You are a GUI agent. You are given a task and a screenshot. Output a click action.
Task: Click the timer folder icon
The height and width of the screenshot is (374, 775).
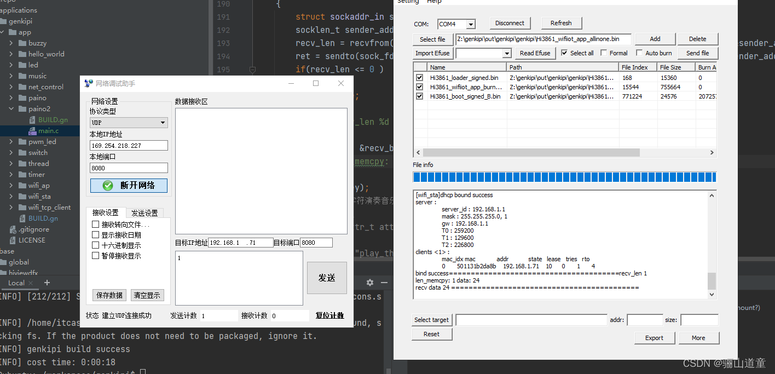click(23, 175)
